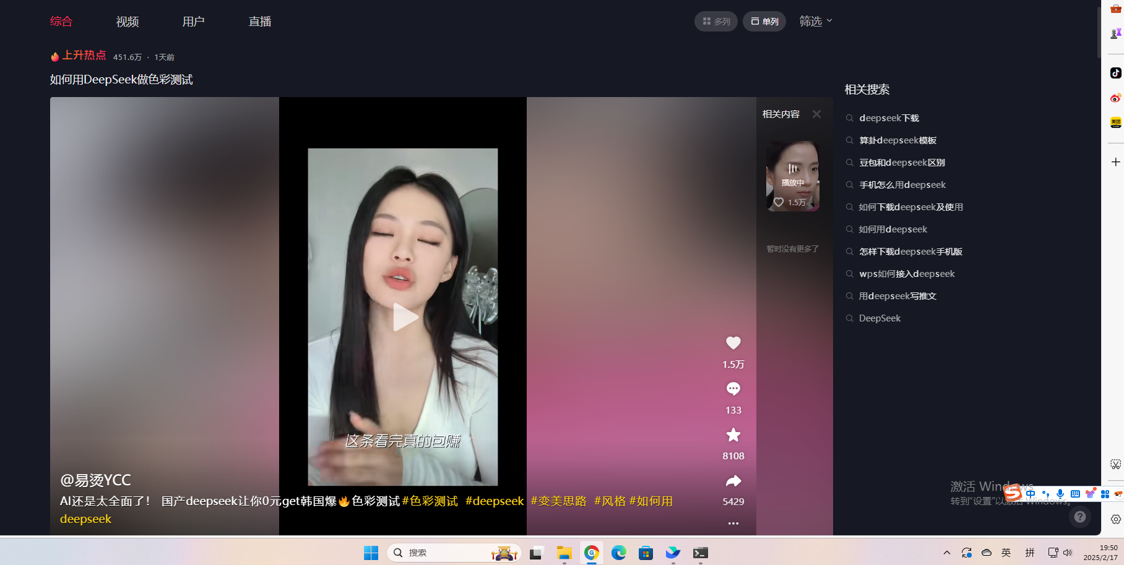Open the author profile @易烫YCC

(x=95, y=480)
